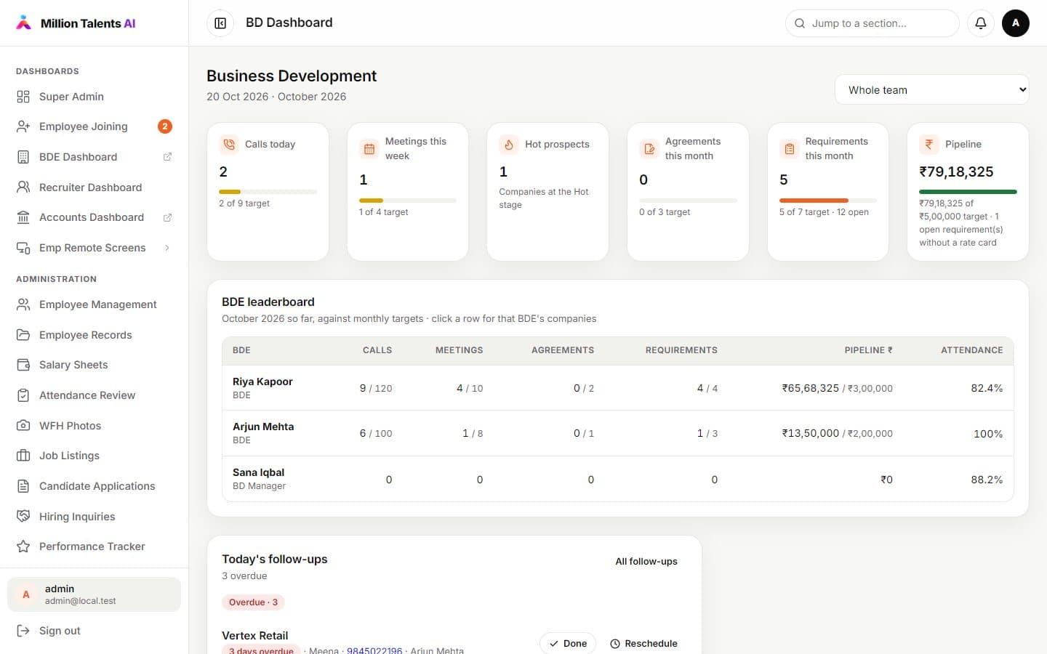Click the Vertex Retail follow-up title
This screenshot has height=654, width=1047.
pos(254,636)
